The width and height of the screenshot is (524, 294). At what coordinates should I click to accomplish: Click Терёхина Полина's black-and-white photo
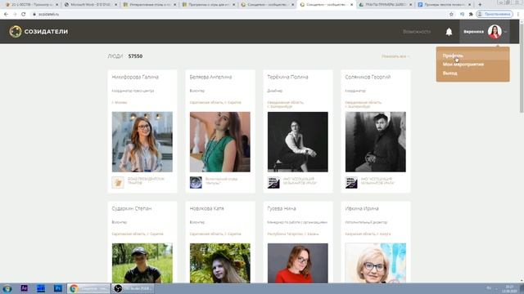[298, 142]
